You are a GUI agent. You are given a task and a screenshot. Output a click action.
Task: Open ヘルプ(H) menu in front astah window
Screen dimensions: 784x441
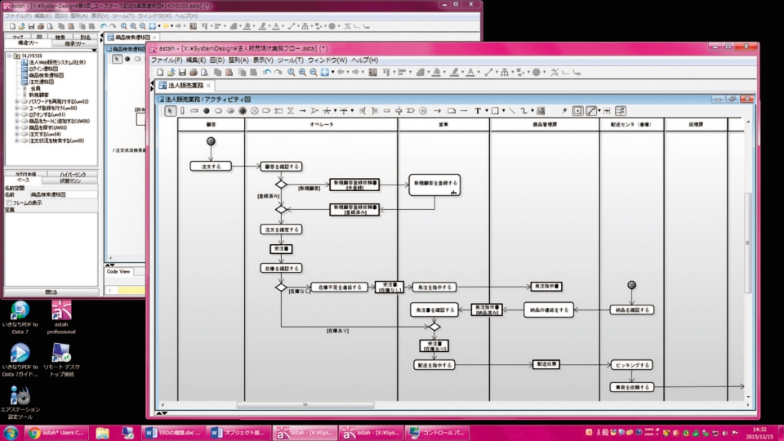364,60
